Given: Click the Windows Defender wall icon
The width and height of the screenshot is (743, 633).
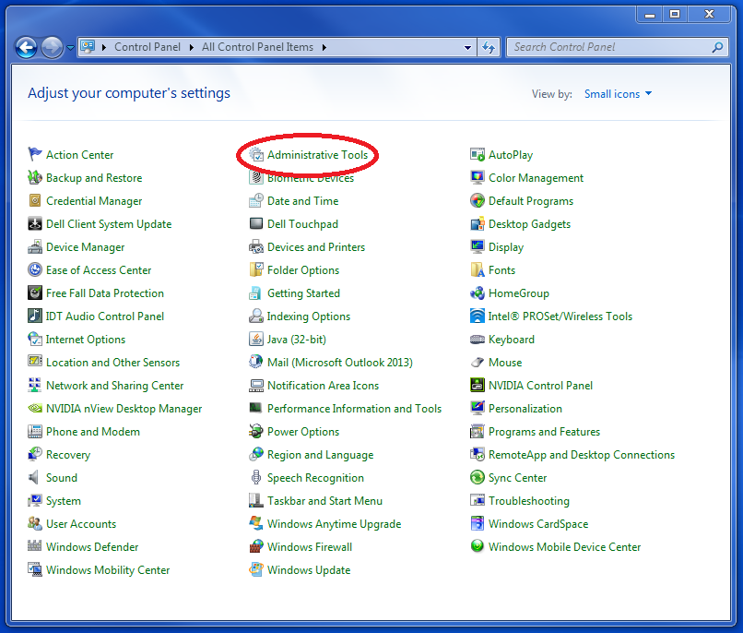Looking at the screenshot, I should 35,546.
